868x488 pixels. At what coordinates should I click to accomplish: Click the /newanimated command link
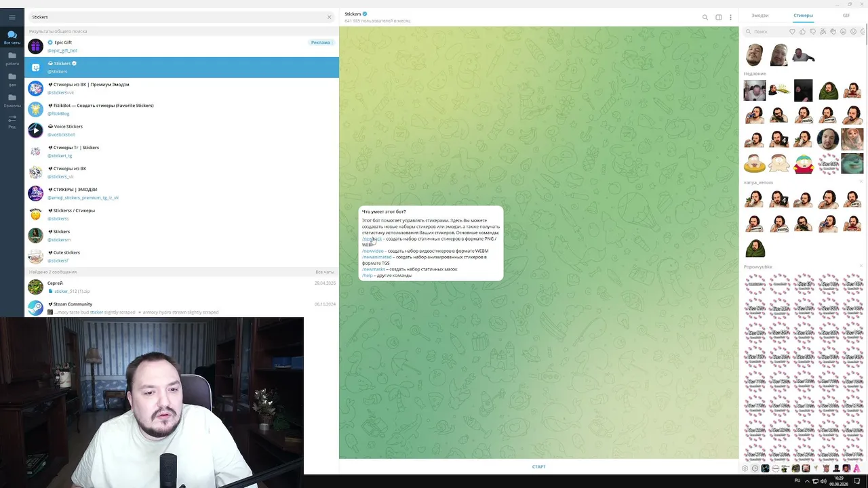pyautogui.click(x=377, y=257)
